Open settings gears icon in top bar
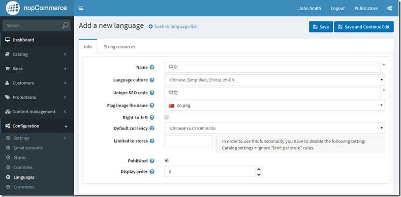This screenshot has width=401, height=197. point(389,8)
